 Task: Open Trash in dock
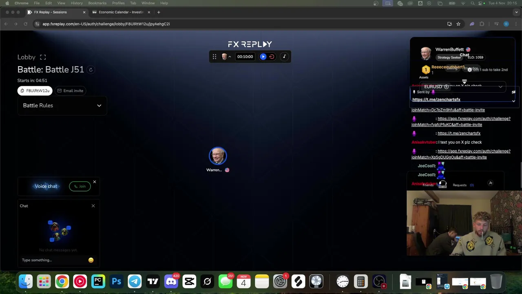coord(496,281)
